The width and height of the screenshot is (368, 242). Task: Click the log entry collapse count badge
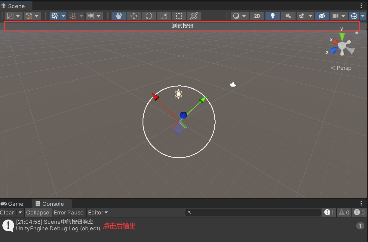pos(360,226)
